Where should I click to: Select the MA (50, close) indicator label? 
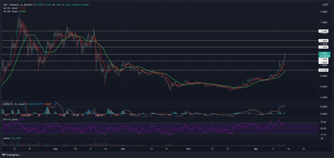(10, 11)
